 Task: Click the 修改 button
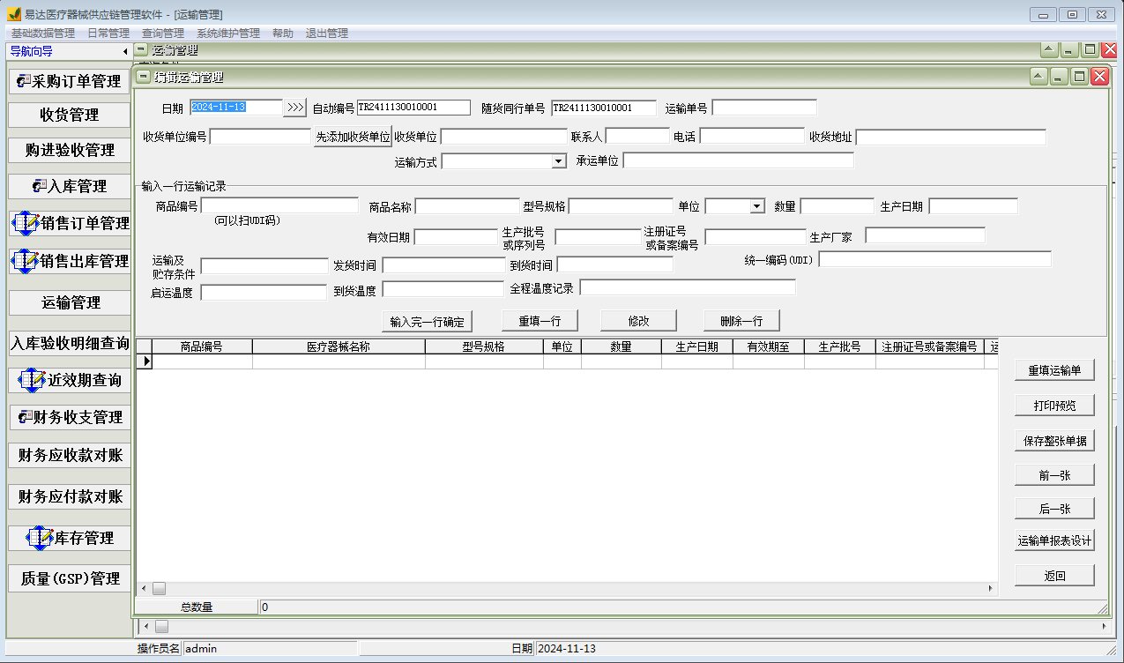tap(639, 320)
